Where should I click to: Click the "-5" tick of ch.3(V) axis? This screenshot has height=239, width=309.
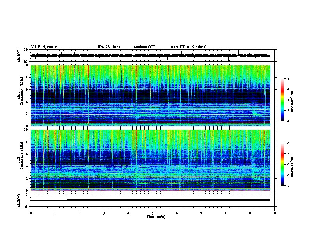click(27, 207)
